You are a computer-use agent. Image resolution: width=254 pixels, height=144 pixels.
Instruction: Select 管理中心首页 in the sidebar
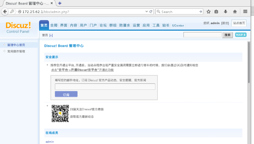pyautogui.click(x=16, y=45)
